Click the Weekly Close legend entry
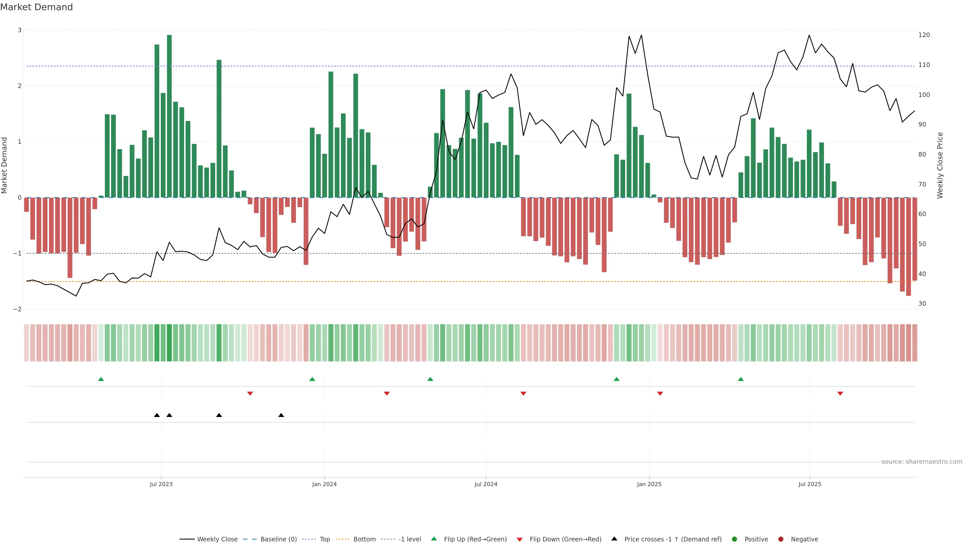 217,539
